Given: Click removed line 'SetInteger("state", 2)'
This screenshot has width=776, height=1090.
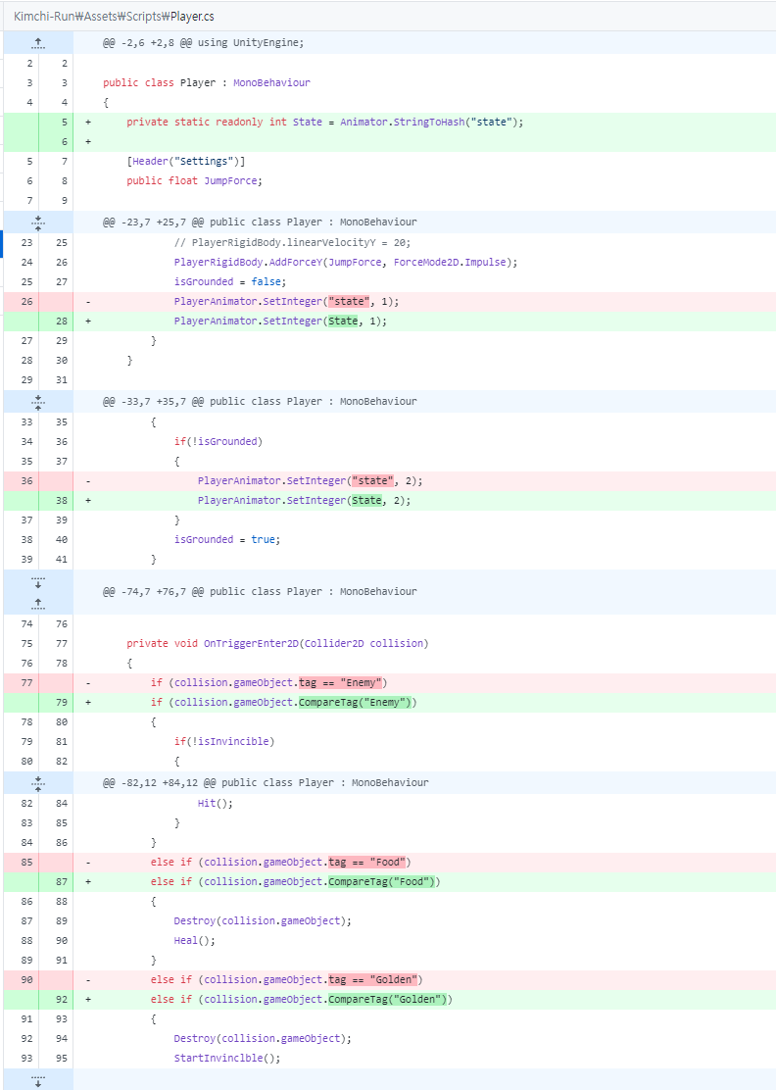Looking at the screenshot, I should click(x=310, y=481).
